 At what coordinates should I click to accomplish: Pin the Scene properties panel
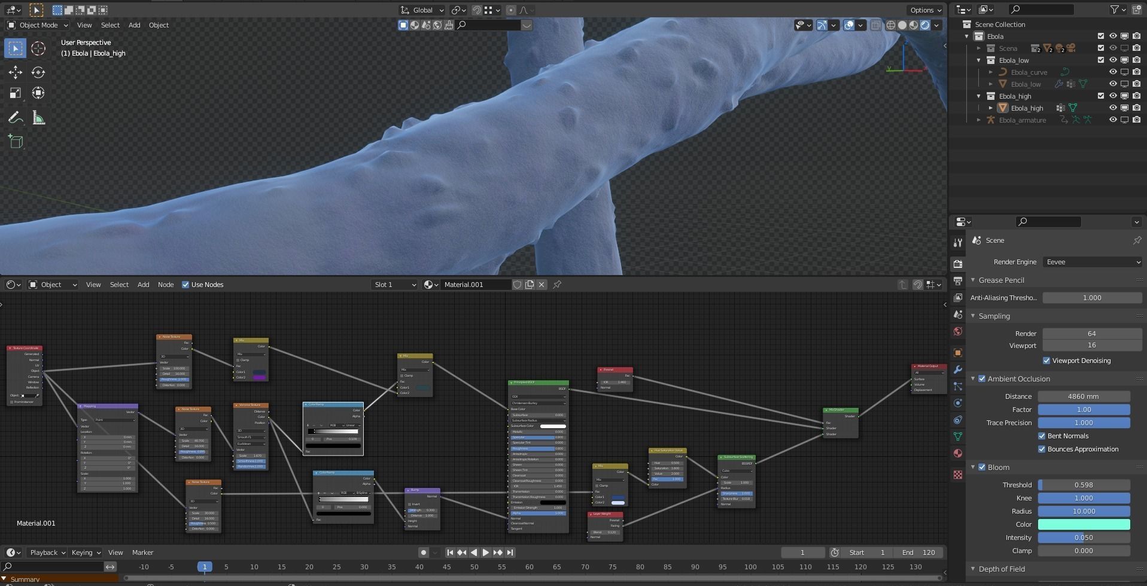(x=1137, y=240)
